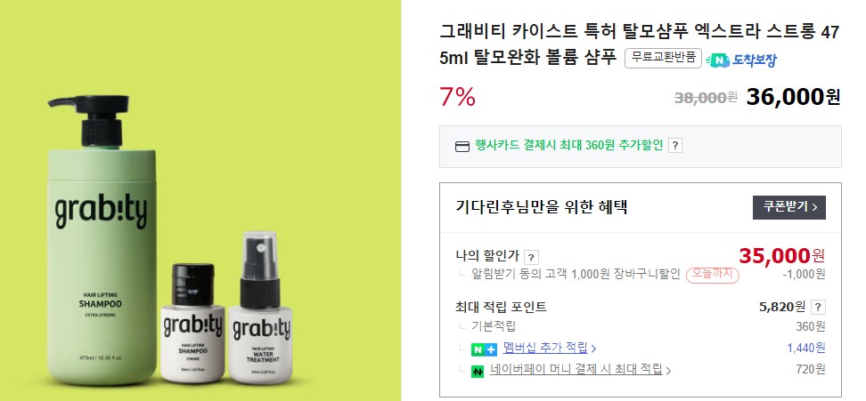Click the large grabity shampoo bottle image

pyautogui.click(x=102, y=240)
